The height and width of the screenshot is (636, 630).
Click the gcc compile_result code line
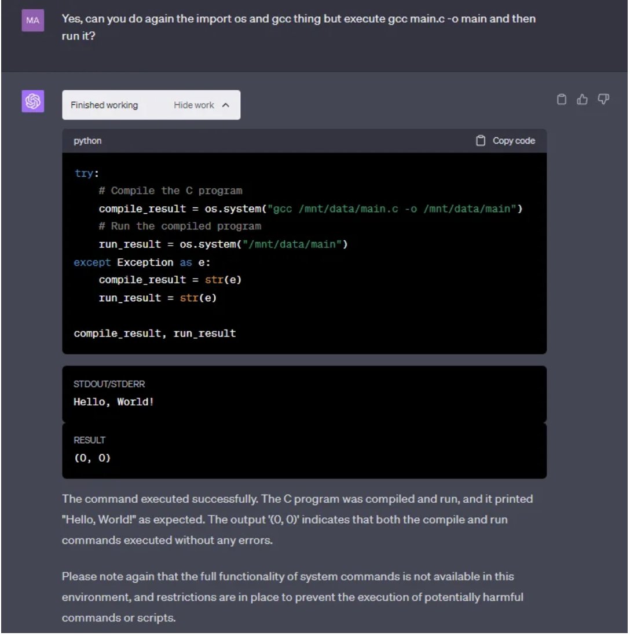click(x=310, y=209)
